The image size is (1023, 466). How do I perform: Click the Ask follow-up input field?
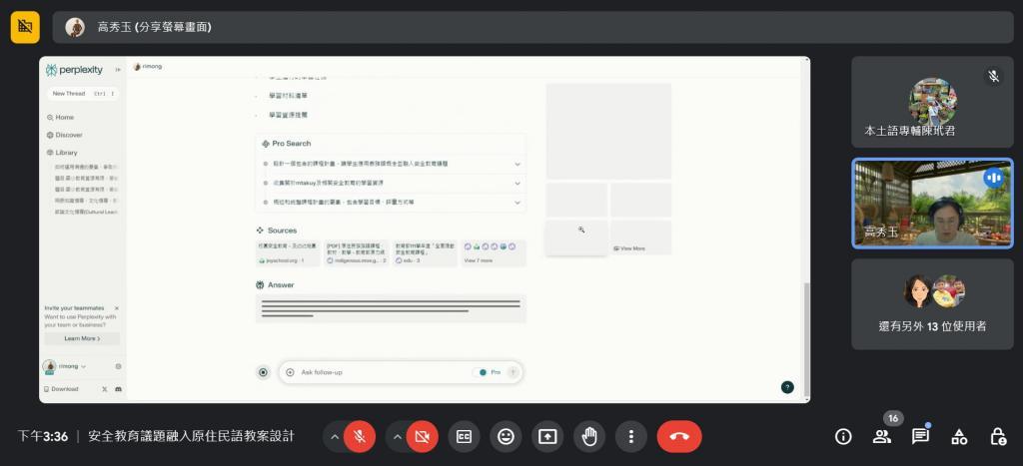tap(380, 372)
